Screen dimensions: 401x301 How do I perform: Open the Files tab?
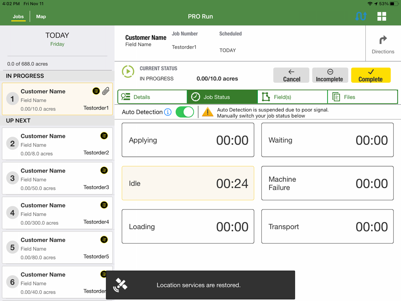point(363,97)
